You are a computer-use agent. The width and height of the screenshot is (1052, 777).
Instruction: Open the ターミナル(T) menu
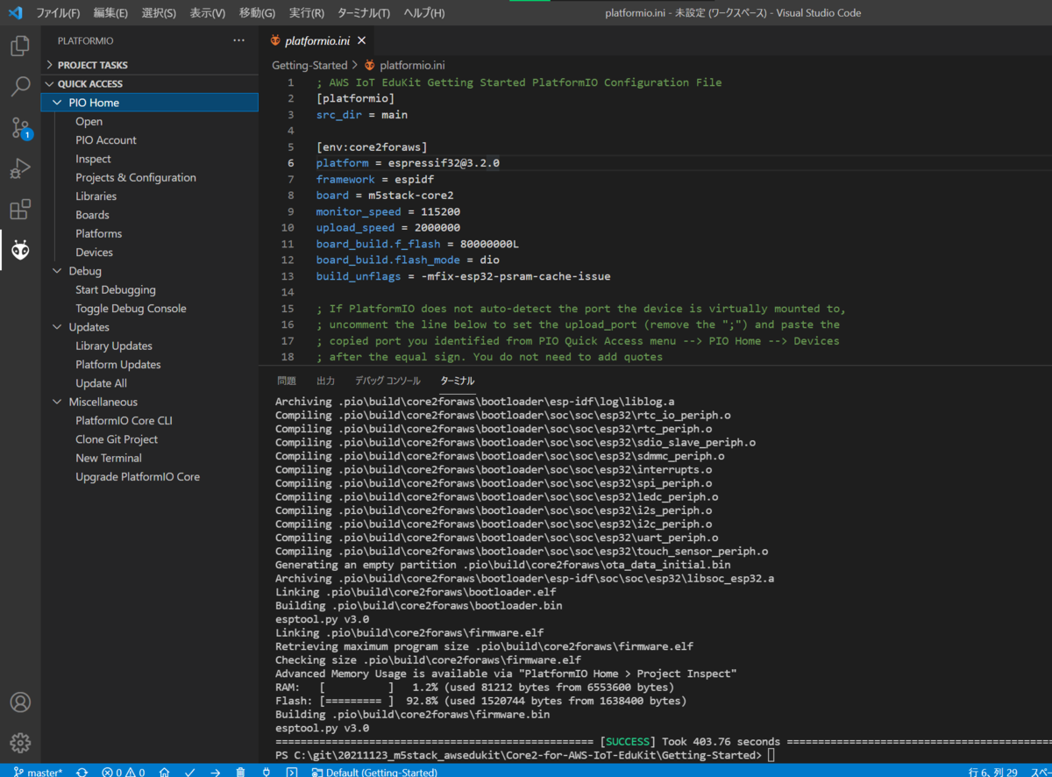coord(364,13)
